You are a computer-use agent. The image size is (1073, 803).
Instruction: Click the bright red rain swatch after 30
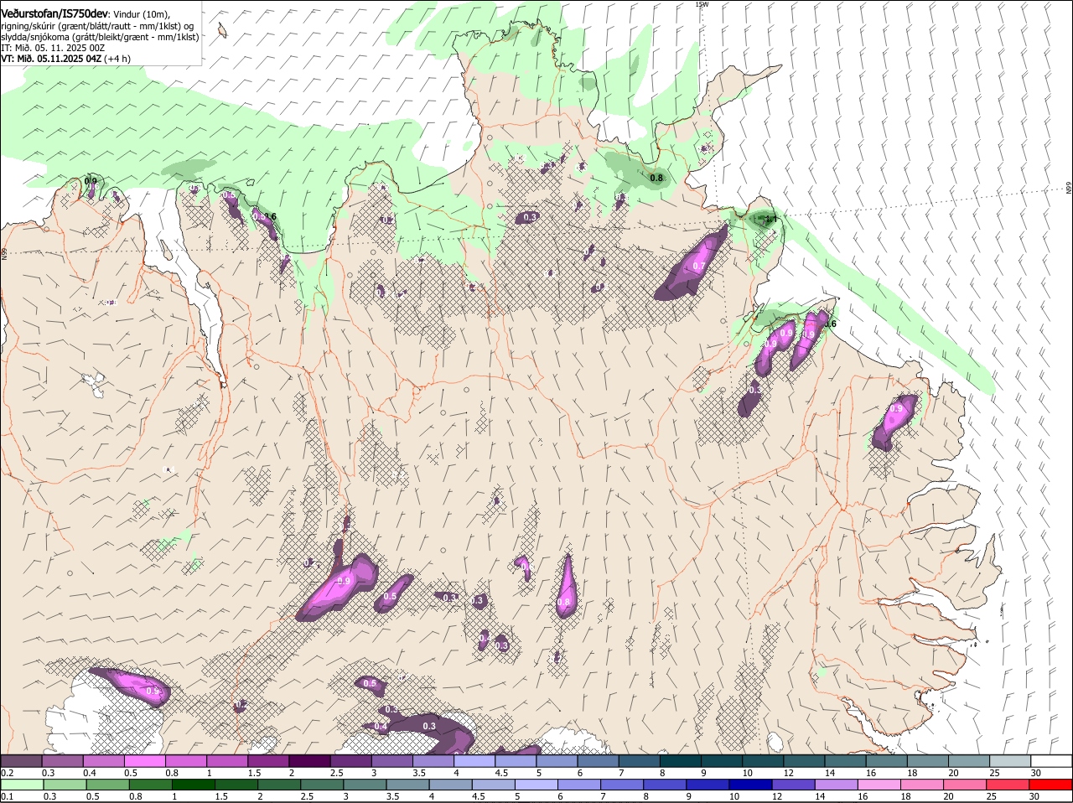(1051, 785)
